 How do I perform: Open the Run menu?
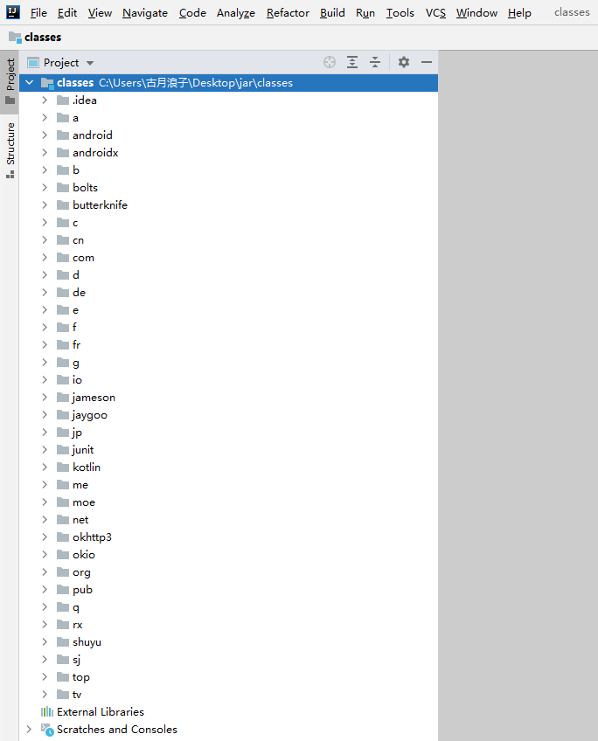(x=365, y=13)
